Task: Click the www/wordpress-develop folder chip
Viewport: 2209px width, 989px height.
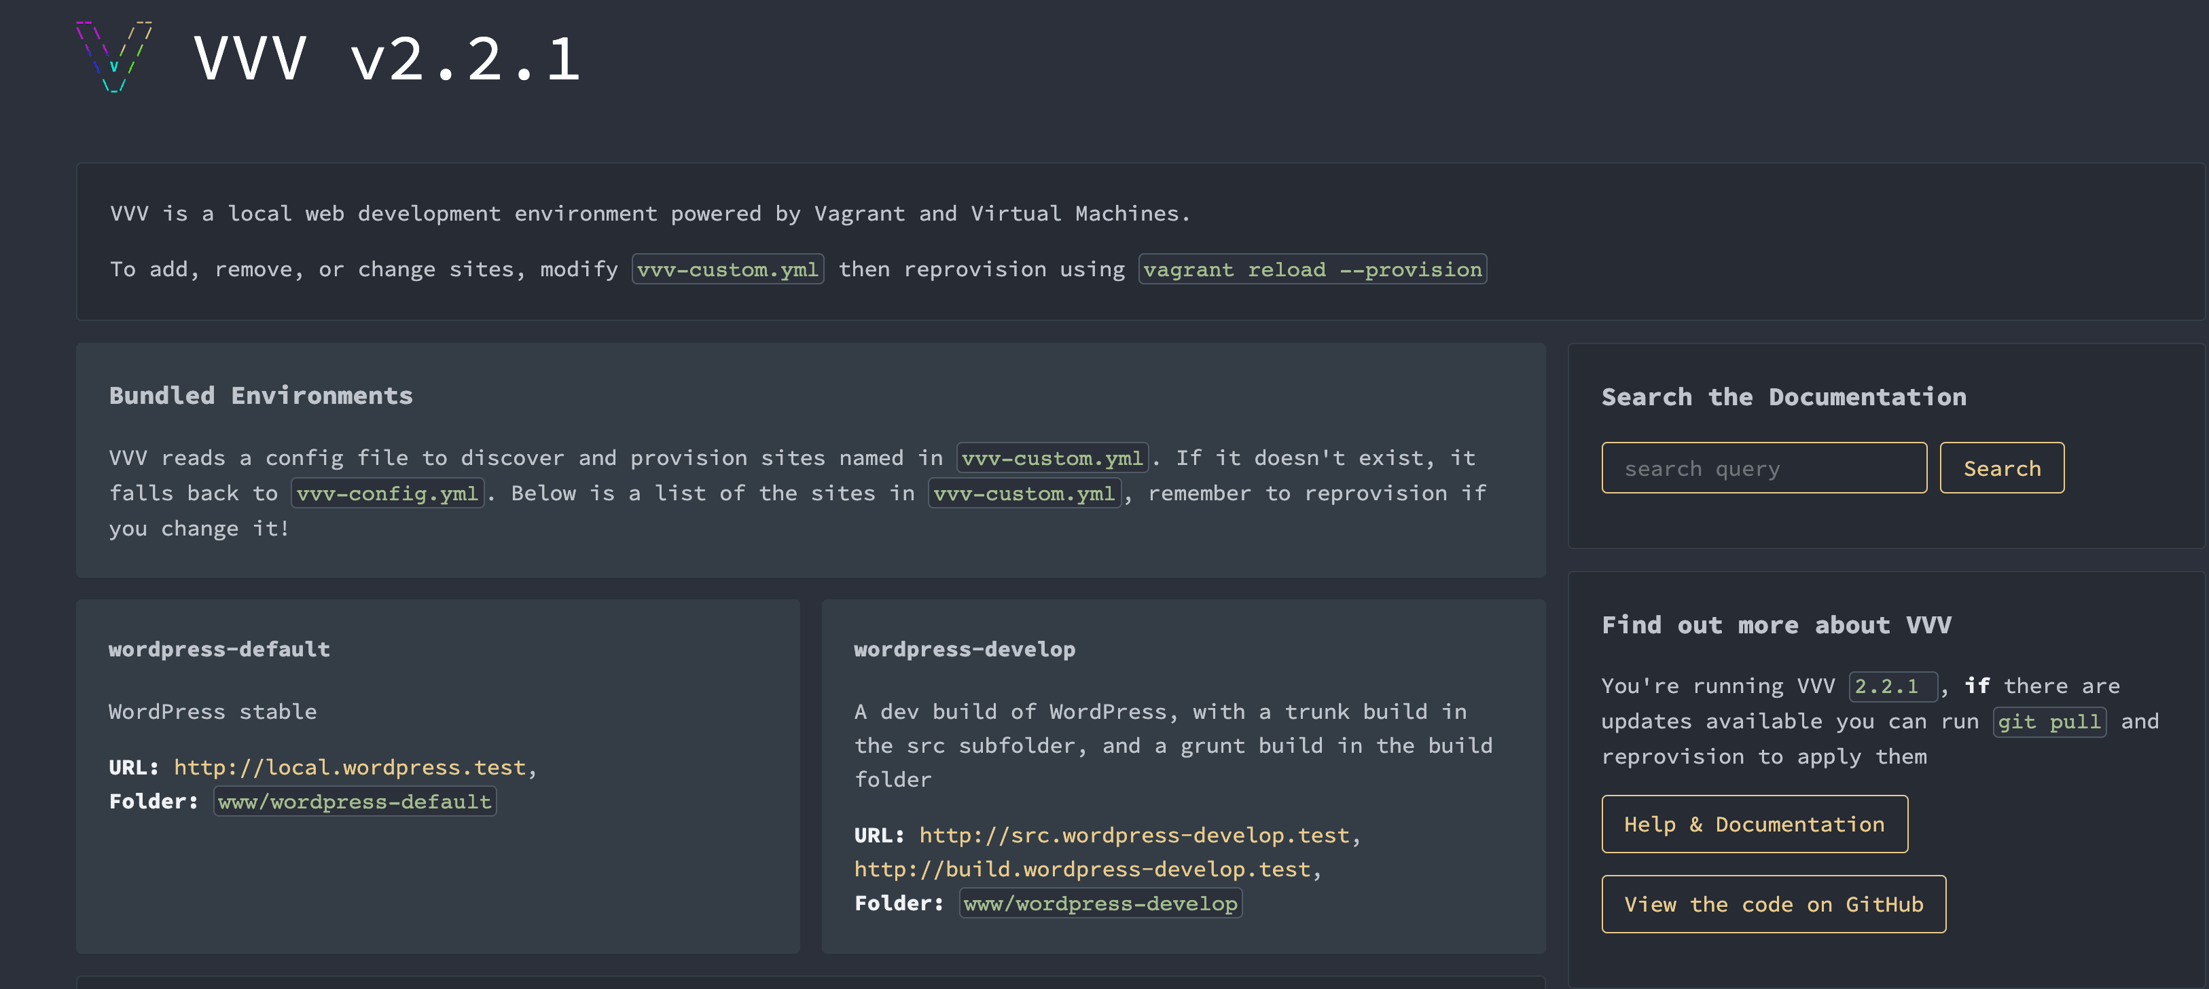Action: [1100, 902]
